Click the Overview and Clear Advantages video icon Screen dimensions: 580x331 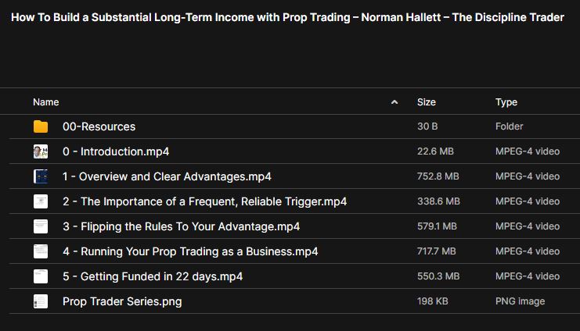(41, 176)
